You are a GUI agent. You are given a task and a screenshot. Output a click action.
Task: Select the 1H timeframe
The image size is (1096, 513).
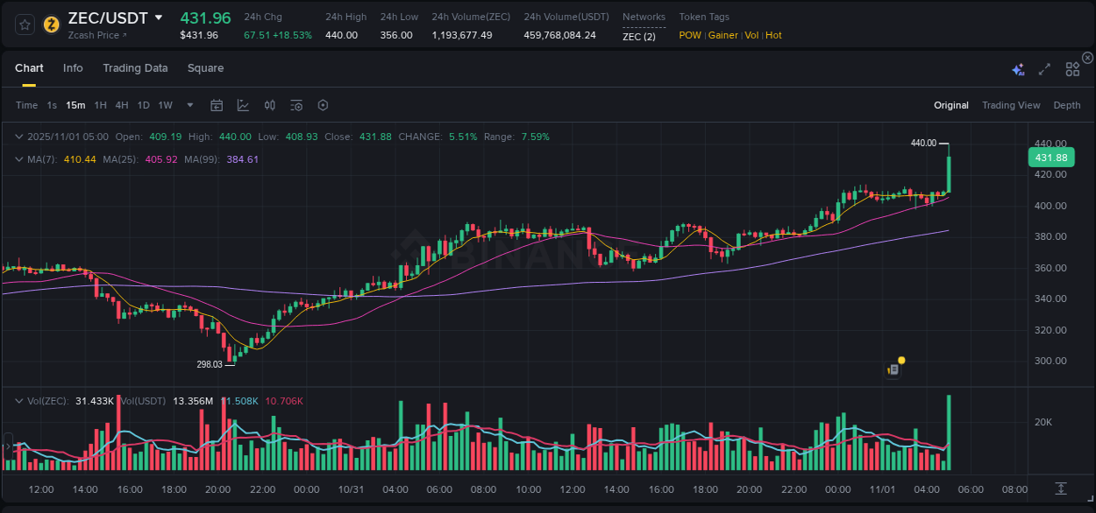[x=100, y=105]
